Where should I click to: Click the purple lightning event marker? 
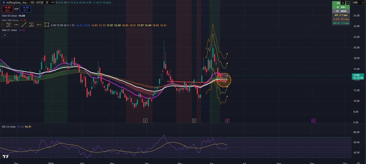(x=227, y=121)
